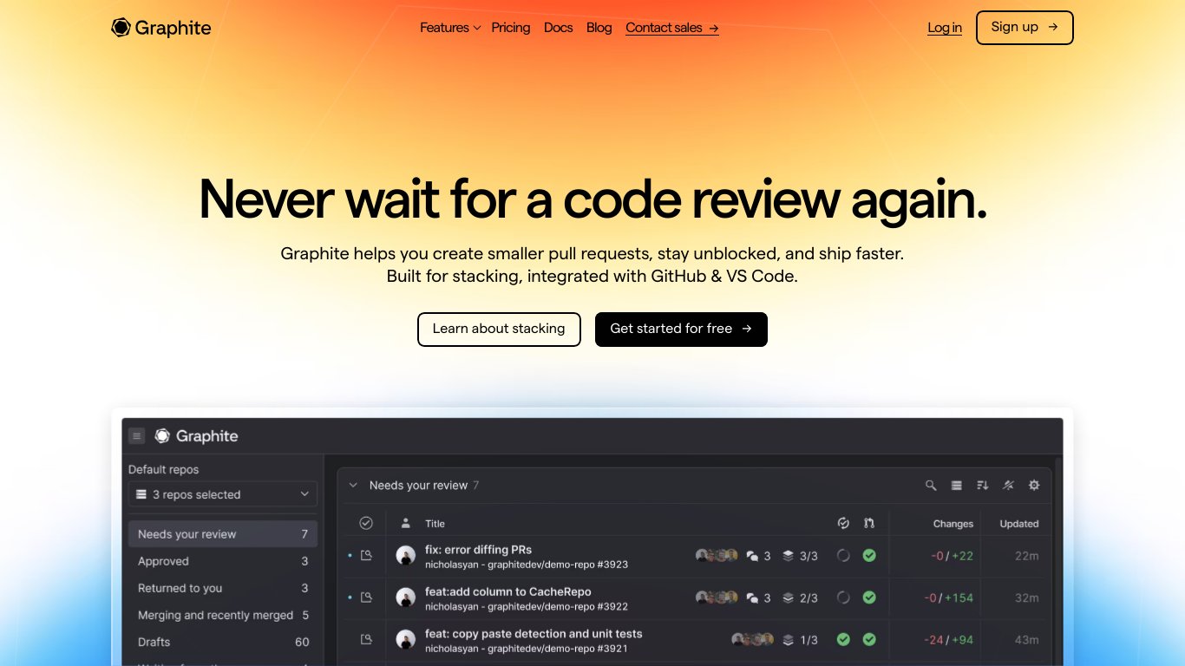Select Needs your review in the sidebar
Image resolution: width=1185 pixels, height=666 pixels.
(223, 534)
